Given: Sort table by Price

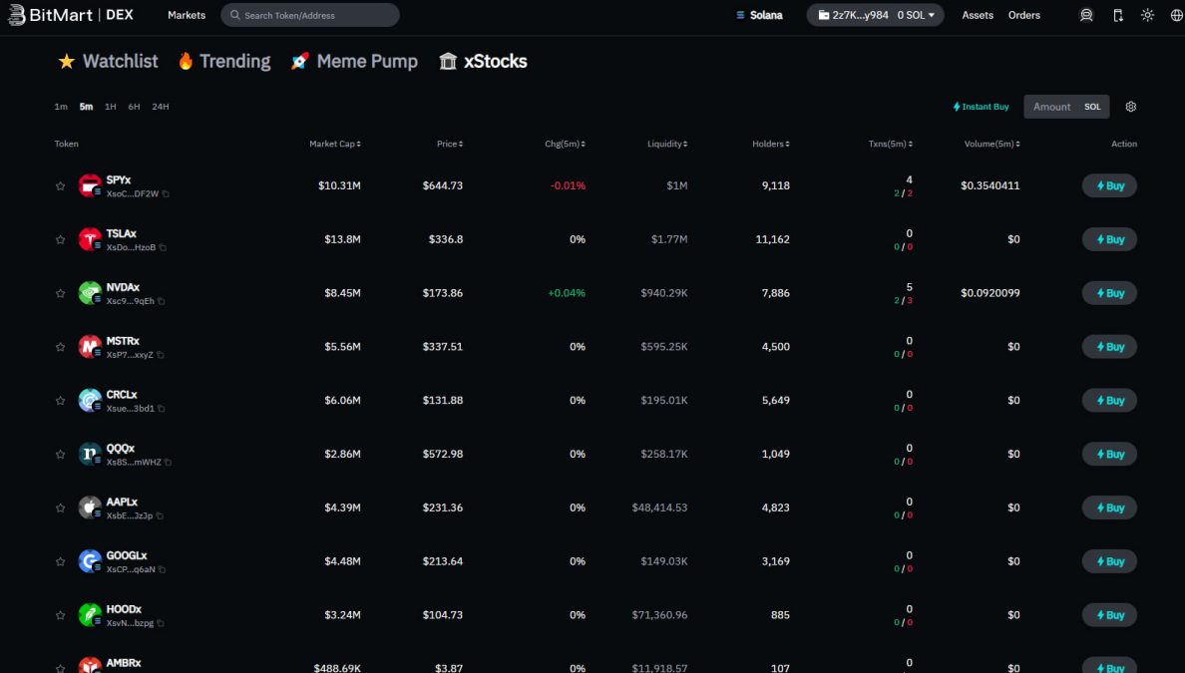Looking at the screenshot, I should 450,144.
